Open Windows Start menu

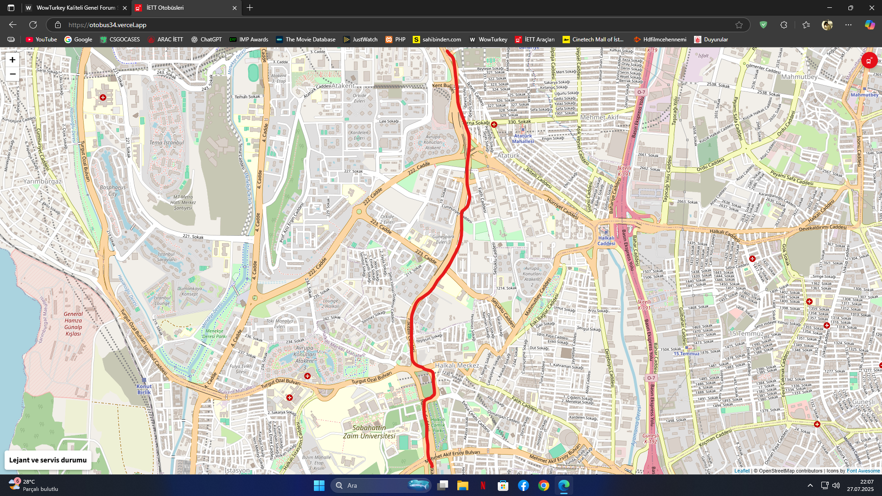point(319,485)
